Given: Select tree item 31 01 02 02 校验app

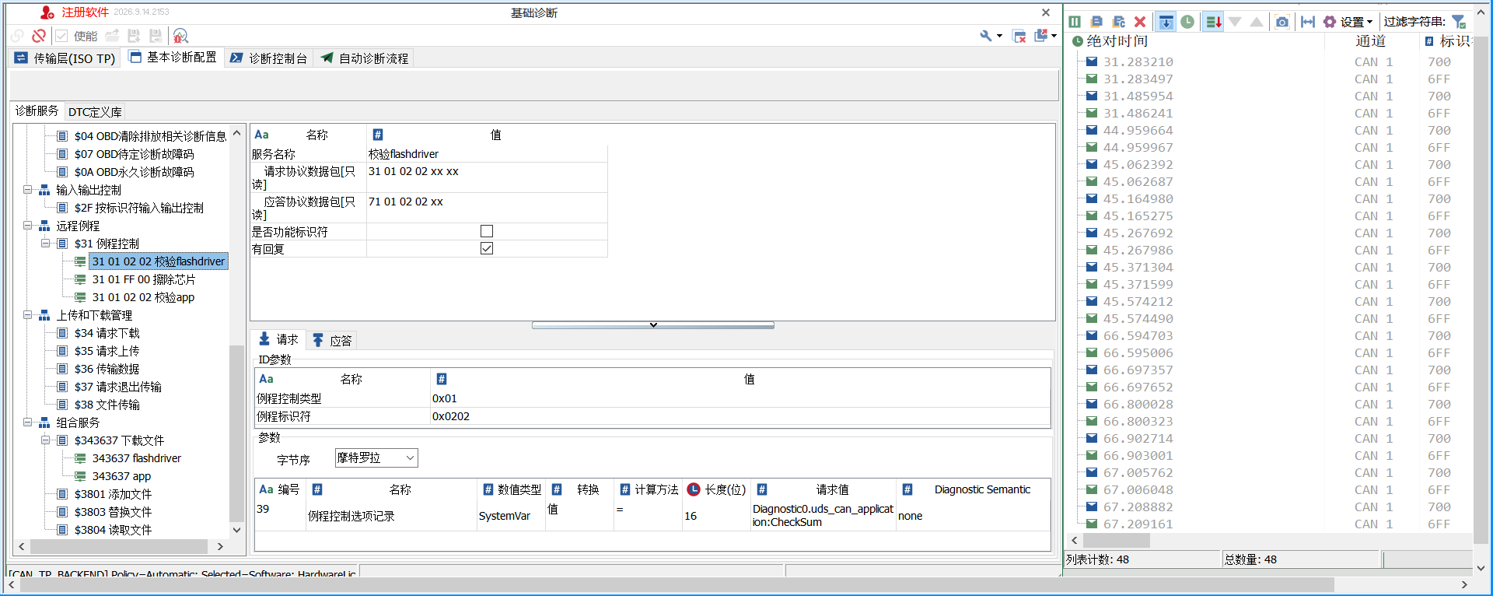Looking at the screenshot, I should (143, 297).
